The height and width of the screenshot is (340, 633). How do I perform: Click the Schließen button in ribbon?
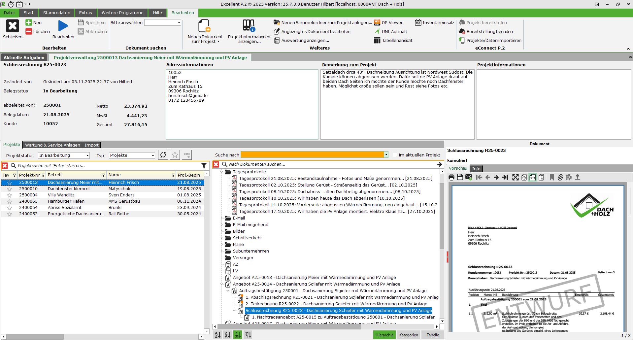click(13, 29)
